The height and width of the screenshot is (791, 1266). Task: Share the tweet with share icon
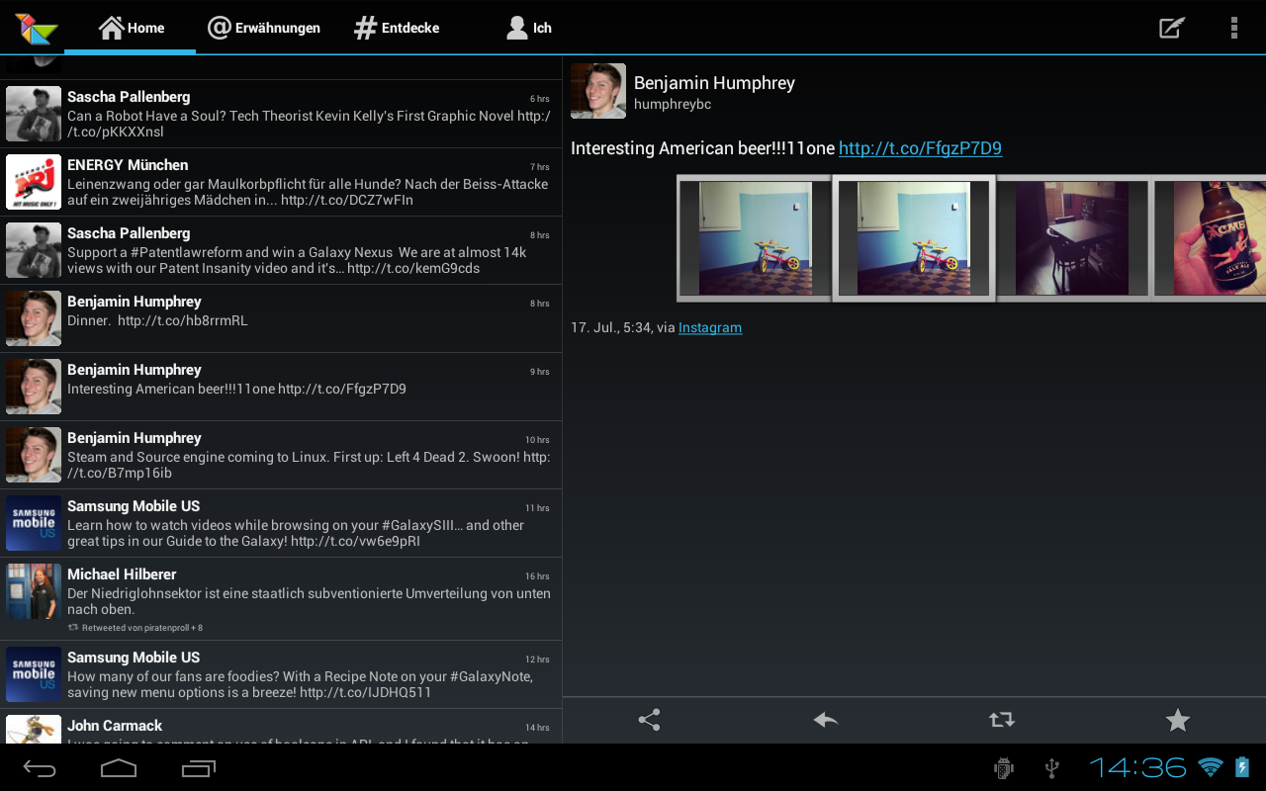(x=650, y=720)
